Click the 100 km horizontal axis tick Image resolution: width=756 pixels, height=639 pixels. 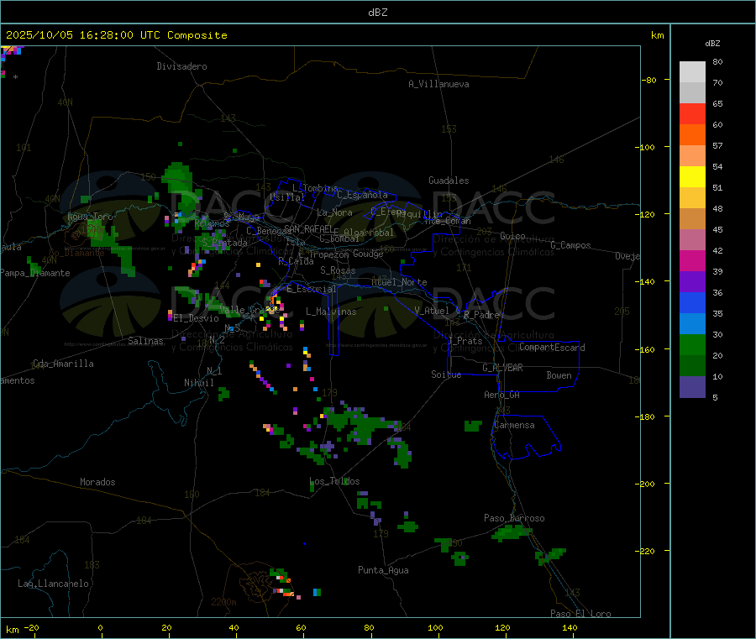pyautogui.click(x=435, y=627)
